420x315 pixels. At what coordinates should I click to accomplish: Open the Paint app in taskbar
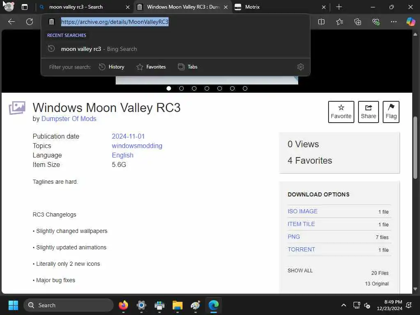[196, 305]
